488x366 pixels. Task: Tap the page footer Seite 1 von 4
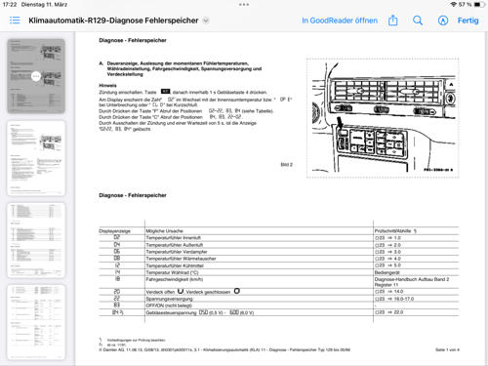447,349
